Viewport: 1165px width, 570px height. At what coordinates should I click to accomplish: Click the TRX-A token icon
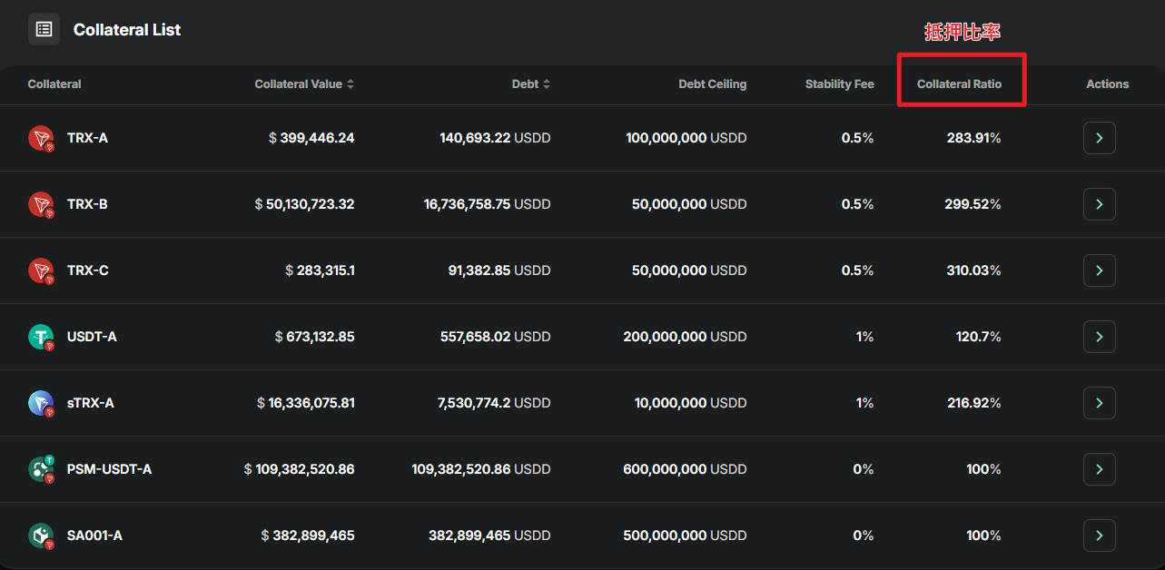41,138
